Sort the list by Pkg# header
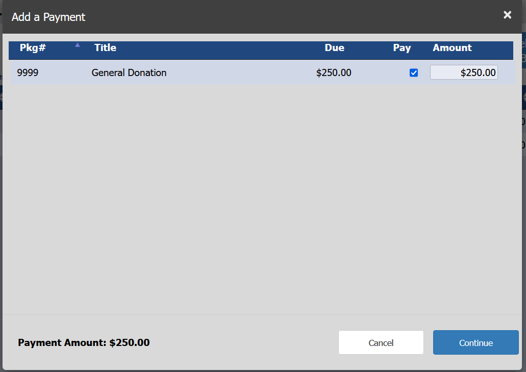Screen dimensions: 526x372 point(33,48)
